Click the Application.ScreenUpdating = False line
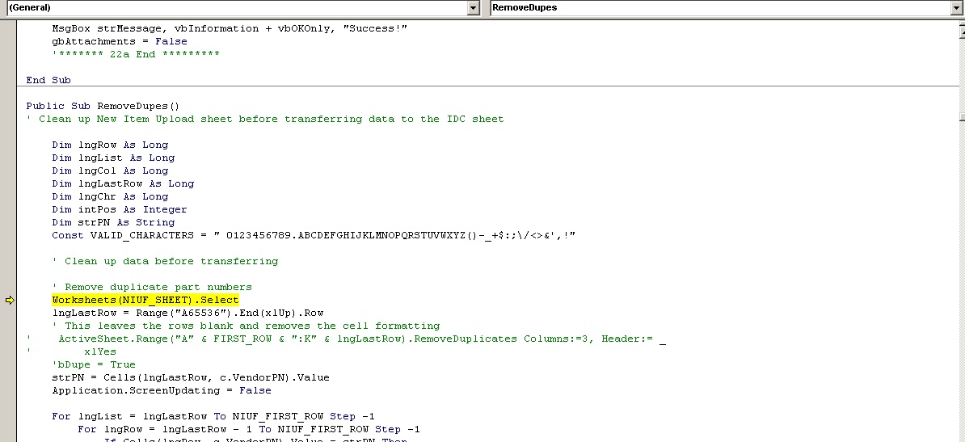965x442 pixels. tap(161, 390)
